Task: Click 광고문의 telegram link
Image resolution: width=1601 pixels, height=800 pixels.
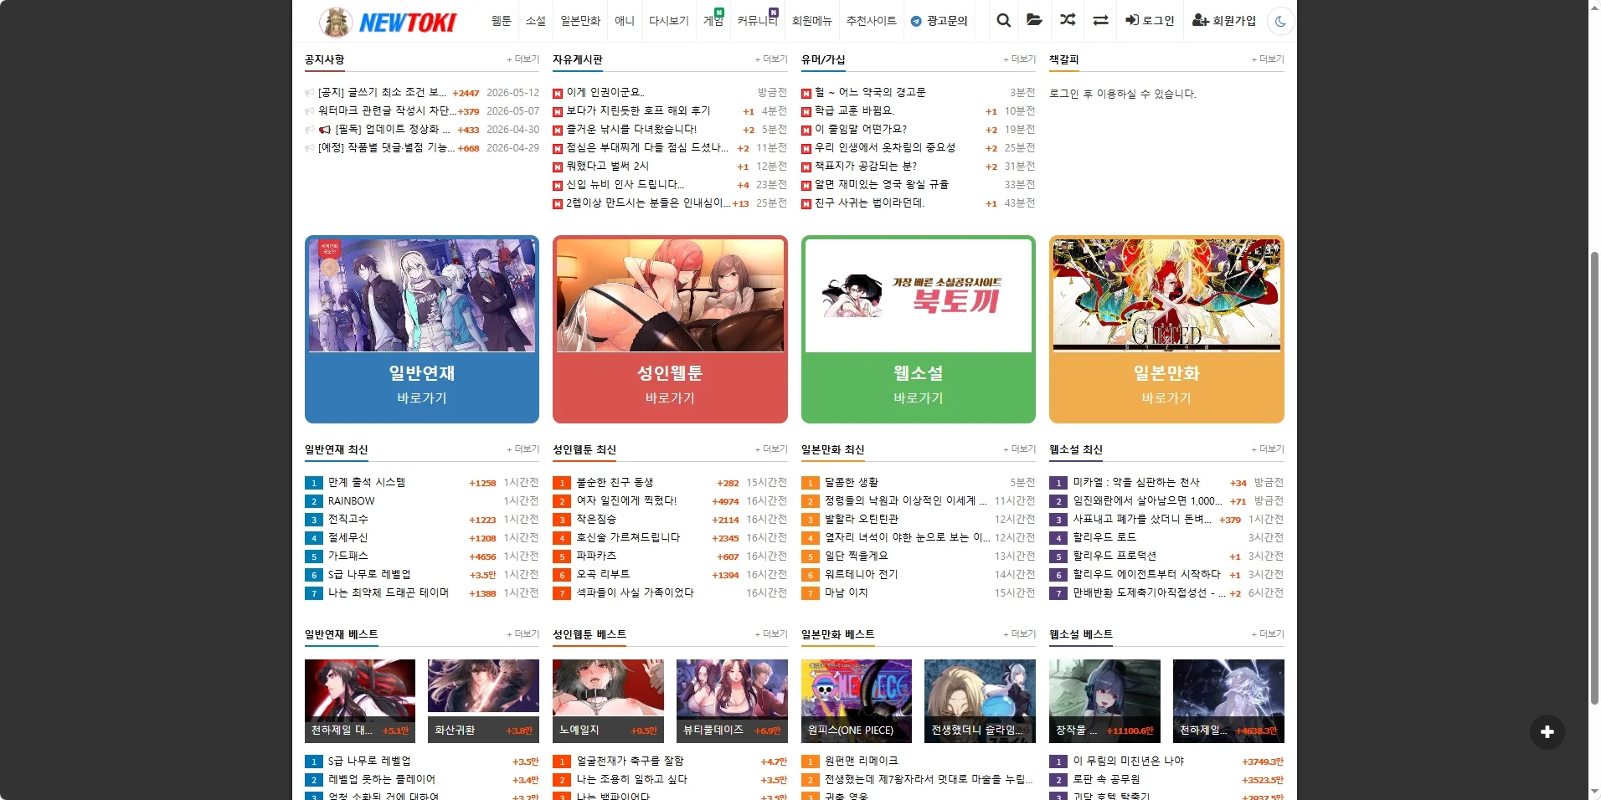Action: (x=939, y=21)
